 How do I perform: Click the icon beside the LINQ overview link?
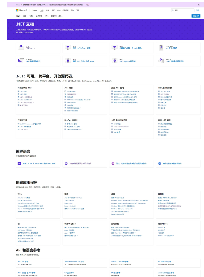point(112,124)
